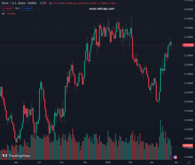Click the spread value 190.0
This screenshot has height=165, width=195.
[17, 9]
